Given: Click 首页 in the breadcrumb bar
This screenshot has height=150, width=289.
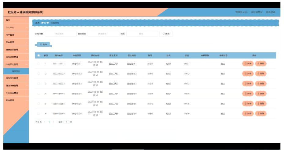Looking at the screenshot, I should [37, 23].
